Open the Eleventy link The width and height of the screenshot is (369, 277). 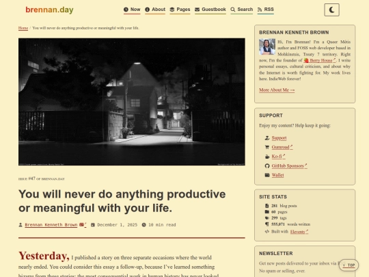click(299, 232)
